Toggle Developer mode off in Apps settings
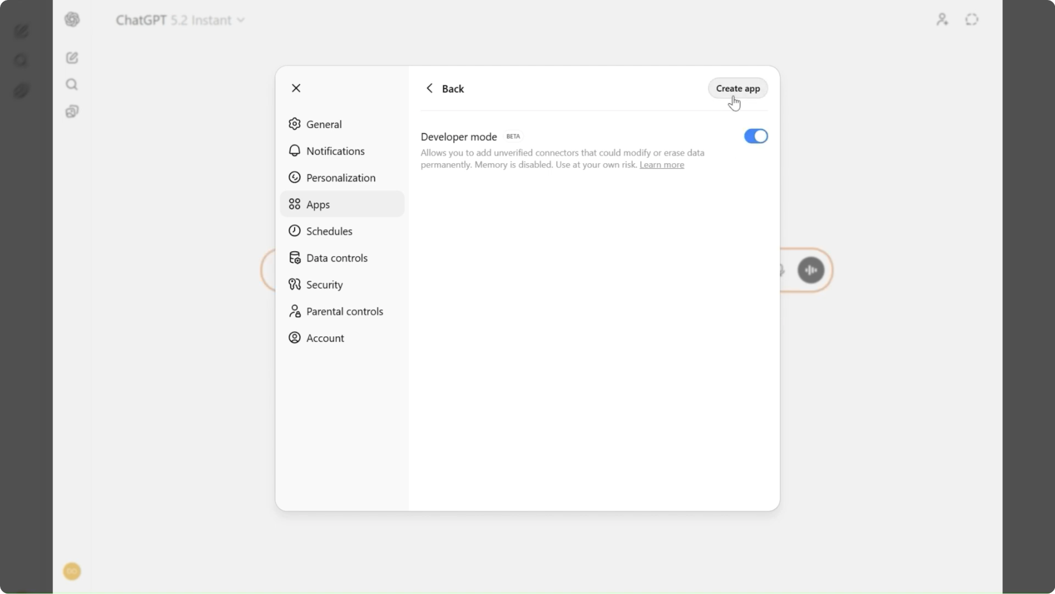The height and width of the screenshot is (594, 1055). tap(756, 136)
